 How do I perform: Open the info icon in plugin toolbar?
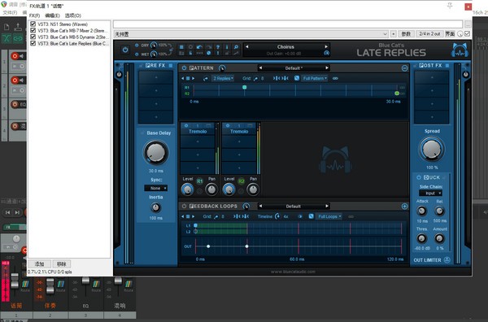tap(227, 47)
